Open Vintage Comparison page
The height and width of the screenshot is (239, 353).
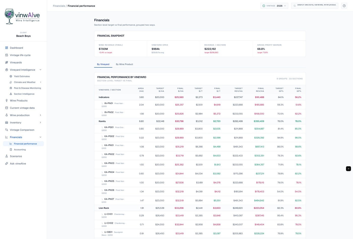pos(23,130)
